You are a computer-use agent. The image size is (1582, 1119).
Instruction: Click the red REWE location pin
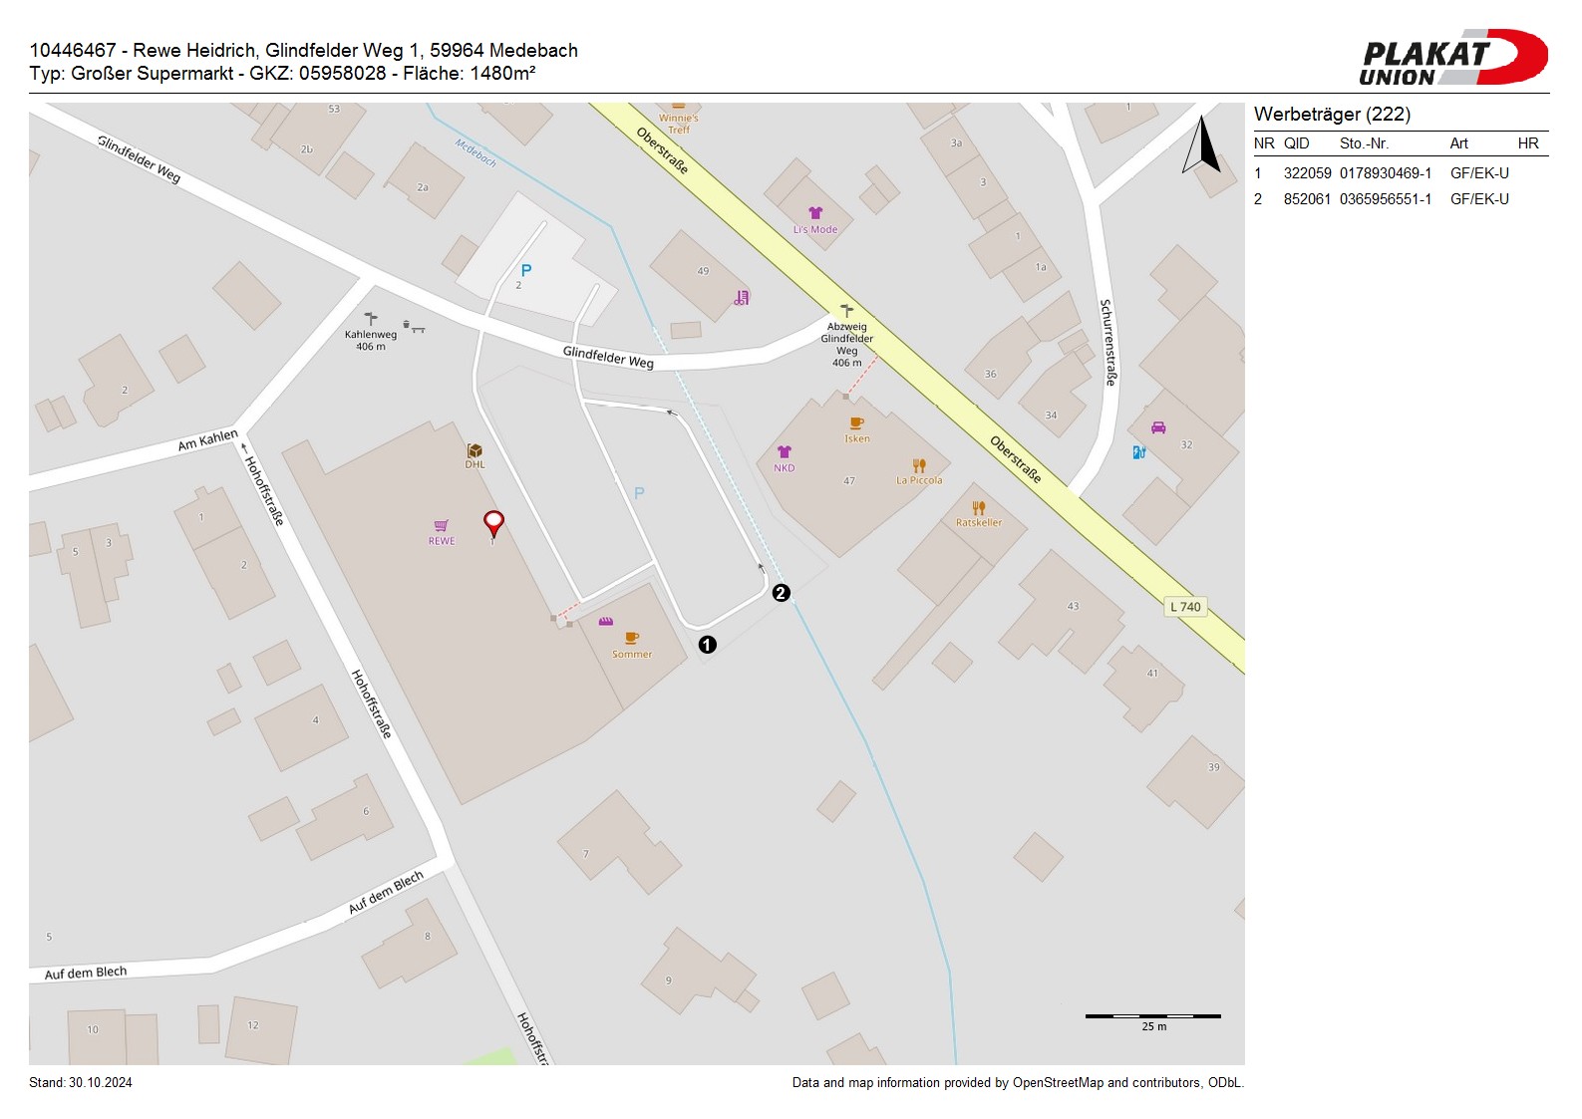pyautogui.click(x=493, y=521)
